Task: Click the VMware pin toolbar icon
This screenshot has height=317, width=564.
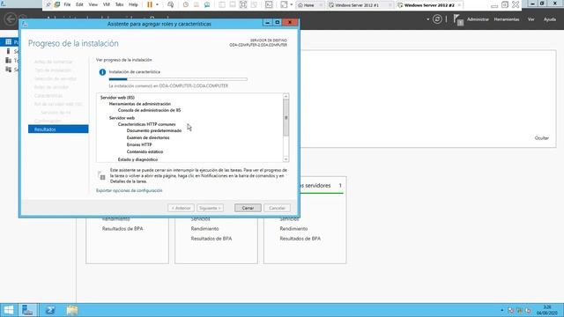Action: coord(48,4)
